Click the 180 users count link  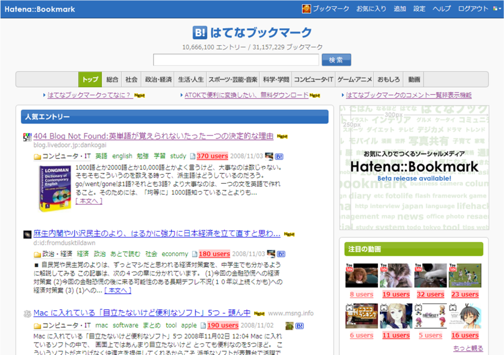pos(214,254)
